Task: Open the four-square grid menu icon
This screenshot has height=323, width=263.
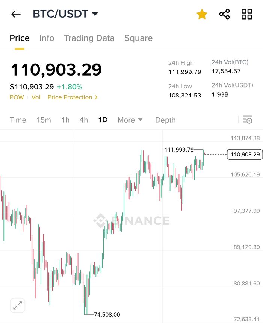Action: 247,14
